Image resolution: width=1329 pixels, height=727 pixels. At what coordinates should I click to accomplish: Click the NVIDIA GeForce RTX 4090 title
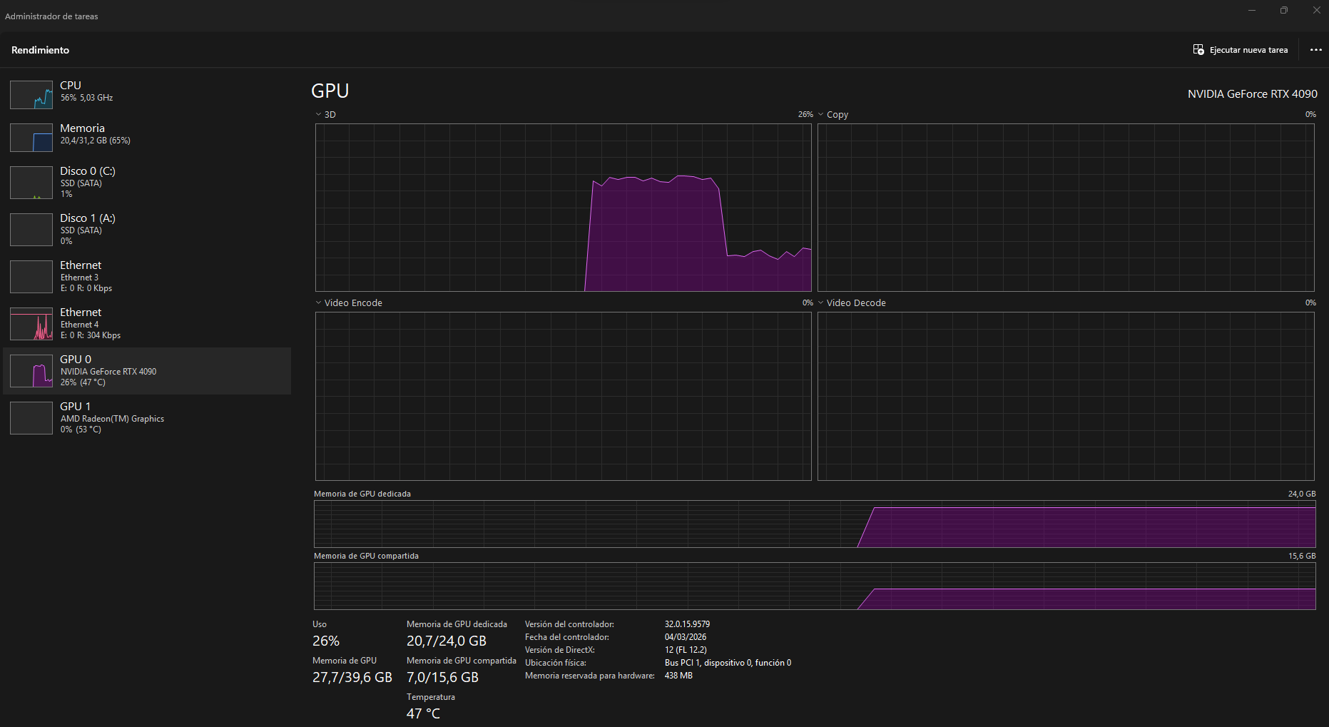tap(1252, 94)
